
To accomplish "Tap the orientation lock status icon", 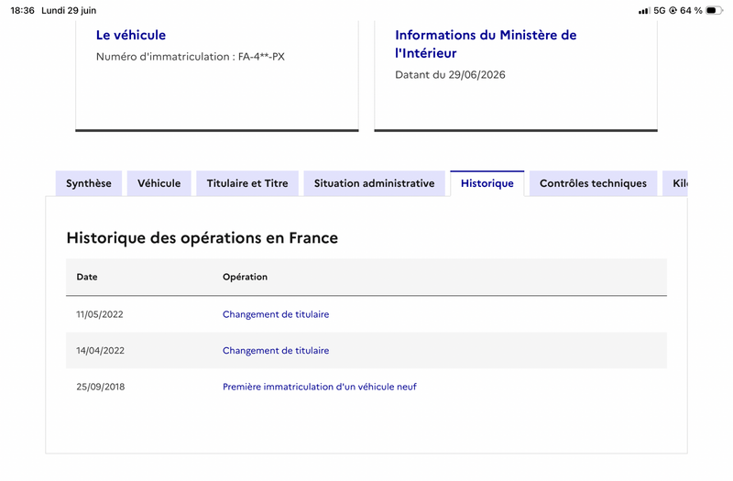I will (x=673, y=10).
